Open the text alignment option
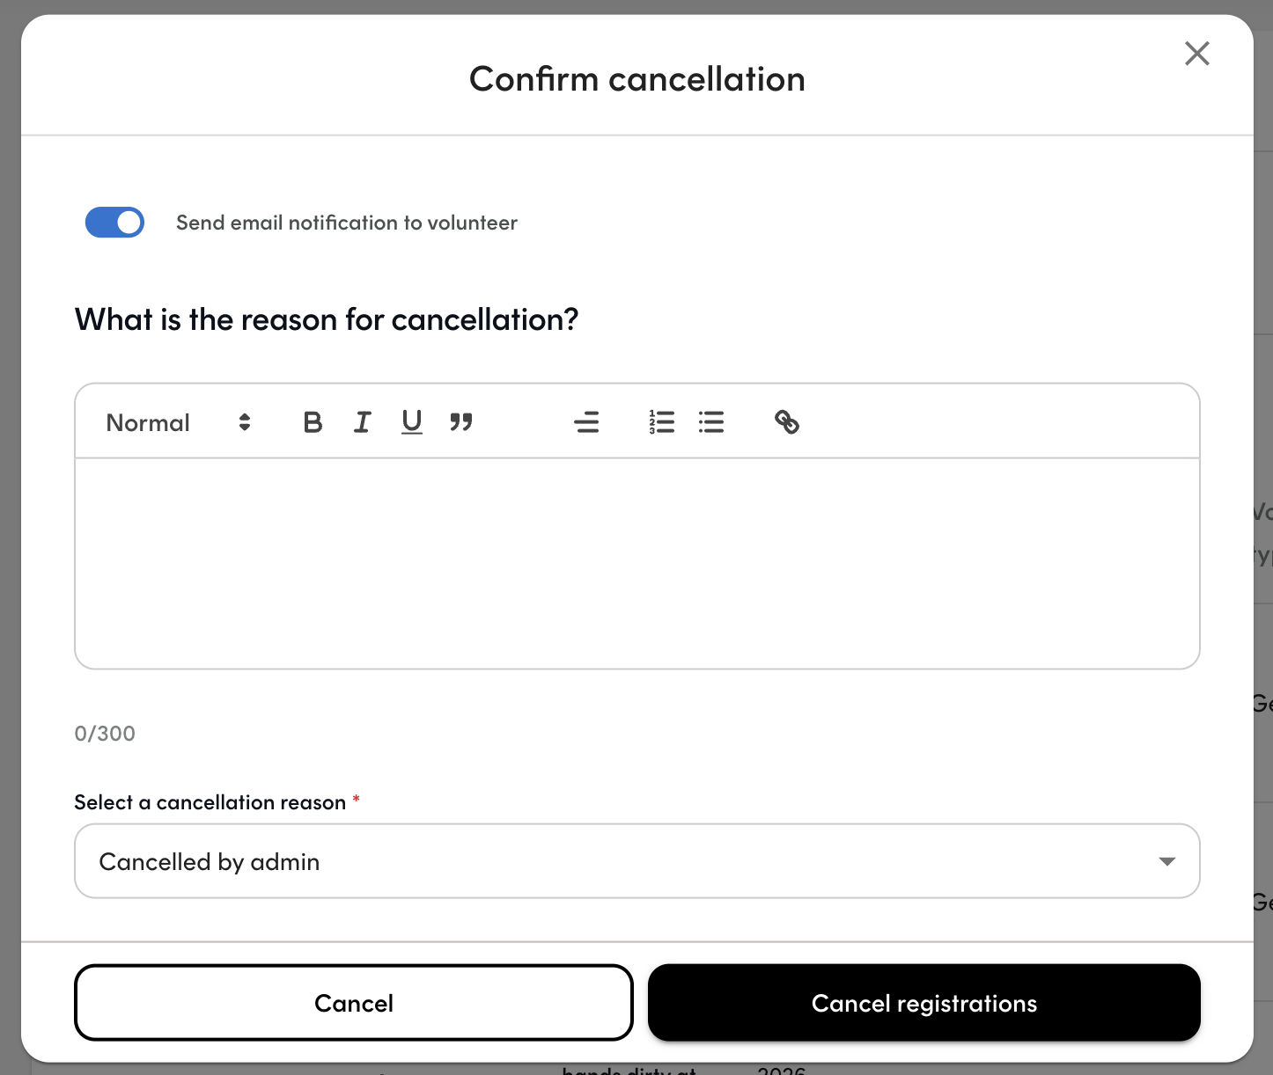 point(586,422)
